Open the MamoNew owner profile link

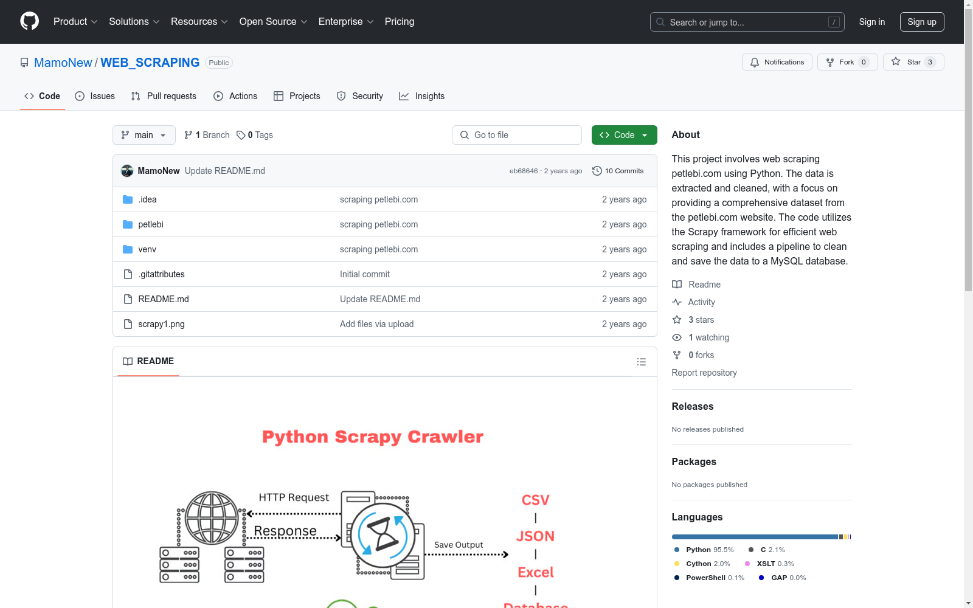63,63
